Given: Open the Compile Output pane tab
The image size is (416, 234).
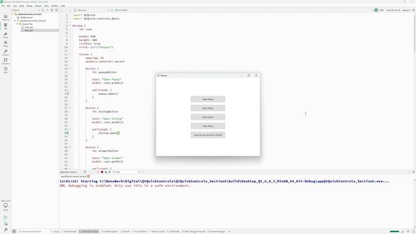Looking at the screenshot, I should (109, 231).
